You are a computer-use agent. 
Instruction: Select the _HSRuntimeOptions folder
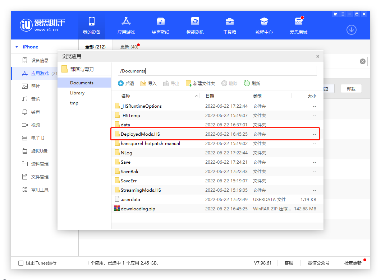pyautogui.click(x=217, y=106)
